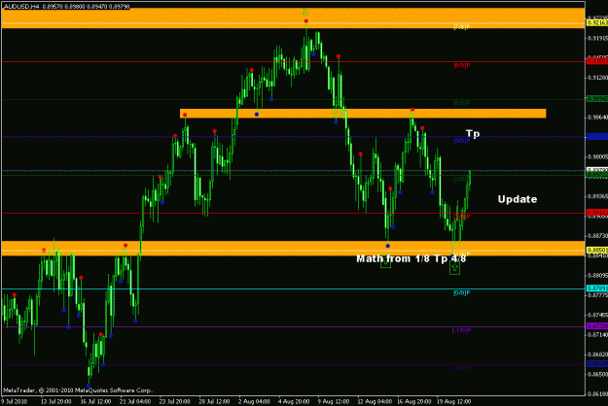608x406 pixels.
Task: Click the 0.87455 price scale value
Action: tap(597, 315)
